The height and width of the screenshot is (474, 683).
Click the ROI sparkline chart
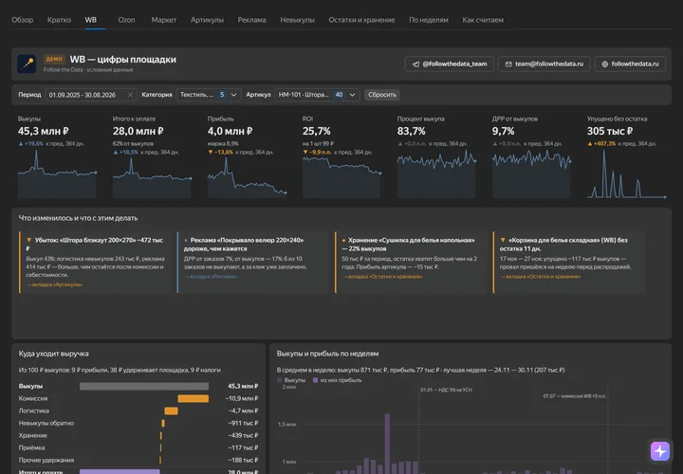pyautogui.click(x=341, y=177)
